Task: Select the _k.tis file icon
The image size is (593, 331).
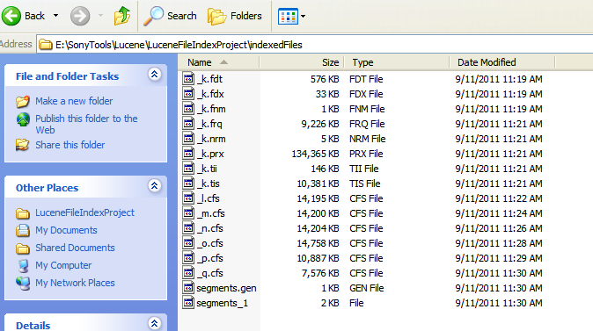Action: [188, 183]
